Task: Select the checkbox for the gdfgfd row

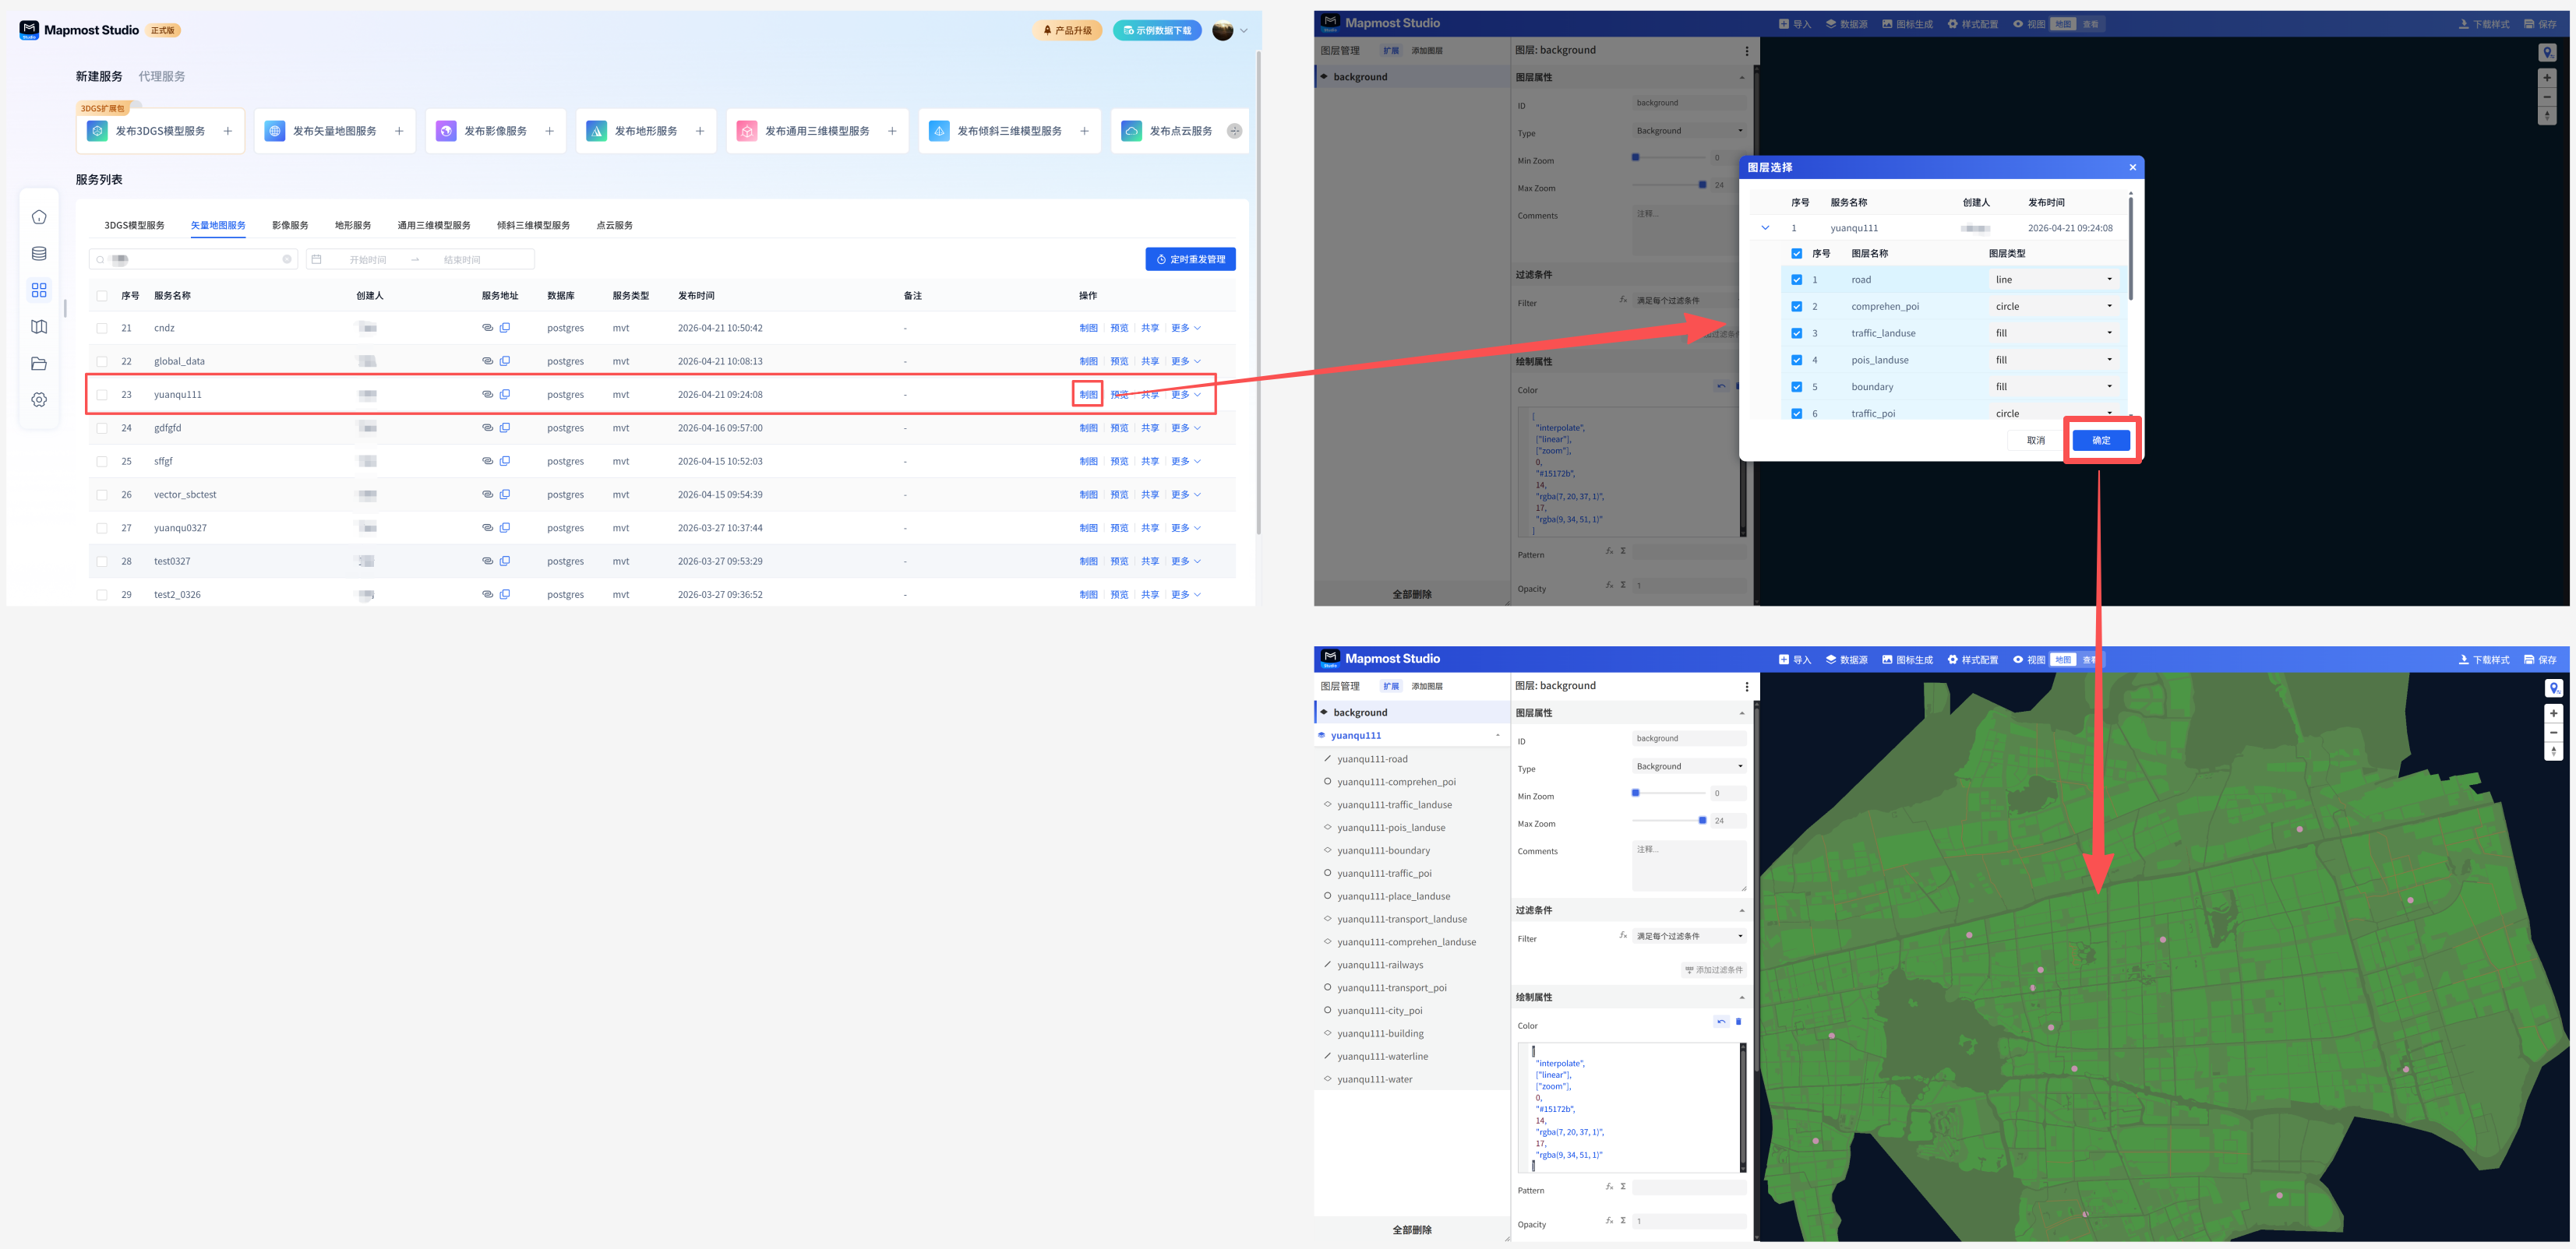Action: coord(102,427)
